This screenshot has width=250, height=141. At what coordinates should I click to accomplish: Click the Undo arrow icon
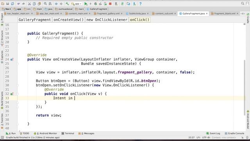[x=18, y=4]
